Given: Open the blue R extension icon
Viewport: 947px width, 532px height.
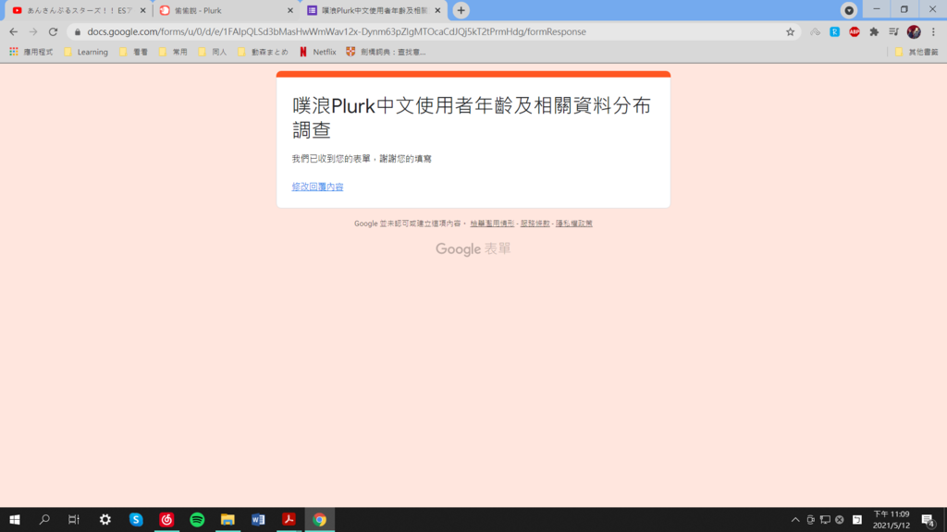Looking at the screenshot, I should [835, 32].
